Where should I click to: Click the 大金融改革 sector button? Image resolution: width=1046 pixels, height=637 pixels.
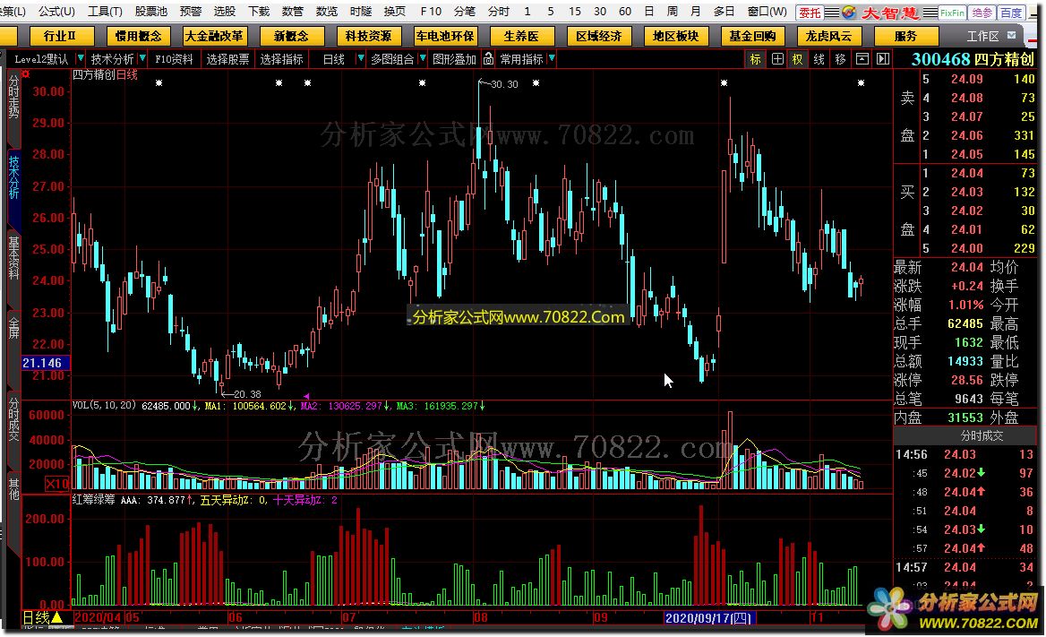click(x=214, y=36)
